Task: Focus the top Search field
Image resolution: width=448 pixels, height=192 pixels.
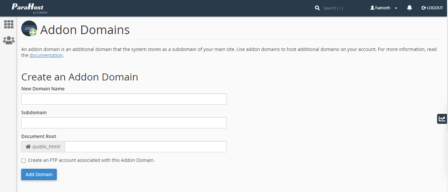Action: [x=342, y=8]
